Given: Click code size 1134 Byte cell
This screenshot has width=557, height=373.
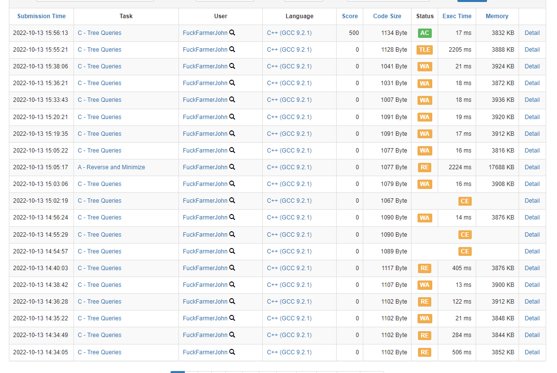Looking at the screenshot, I should (394, 33).
